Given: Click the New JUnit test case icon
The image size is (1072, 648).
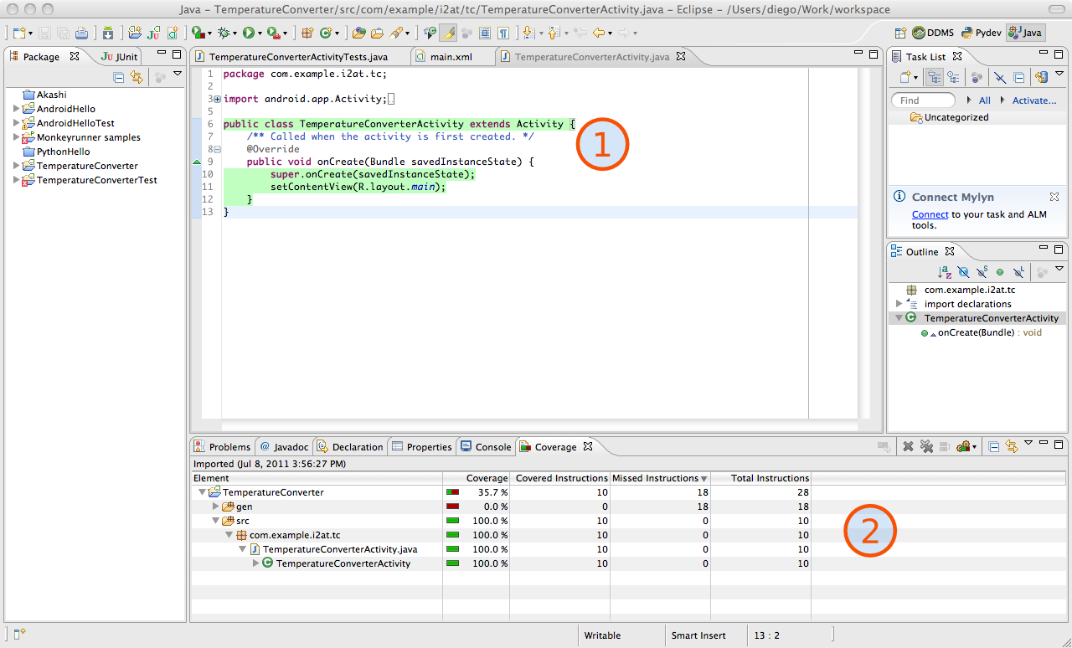Looking at the screenshot, I should click(154, 33).
